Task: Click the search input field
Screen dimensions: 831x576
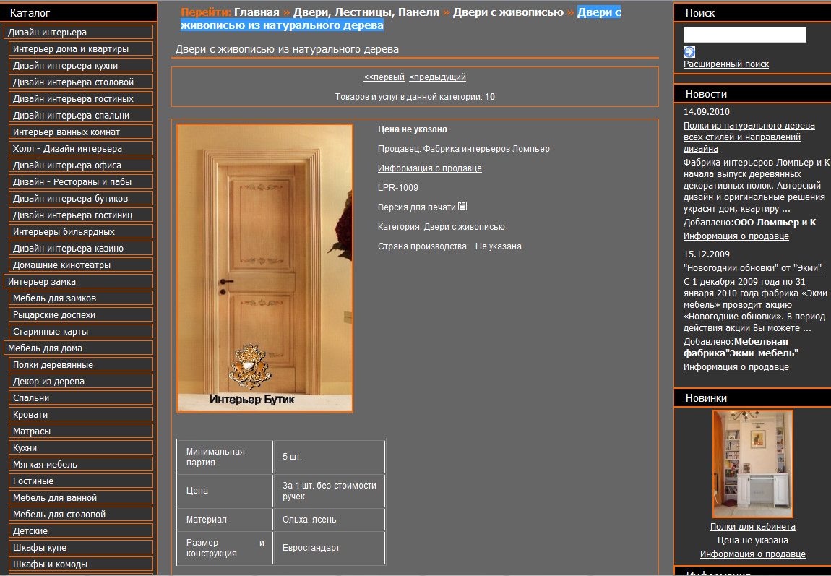Action: [x=744, y=35]
